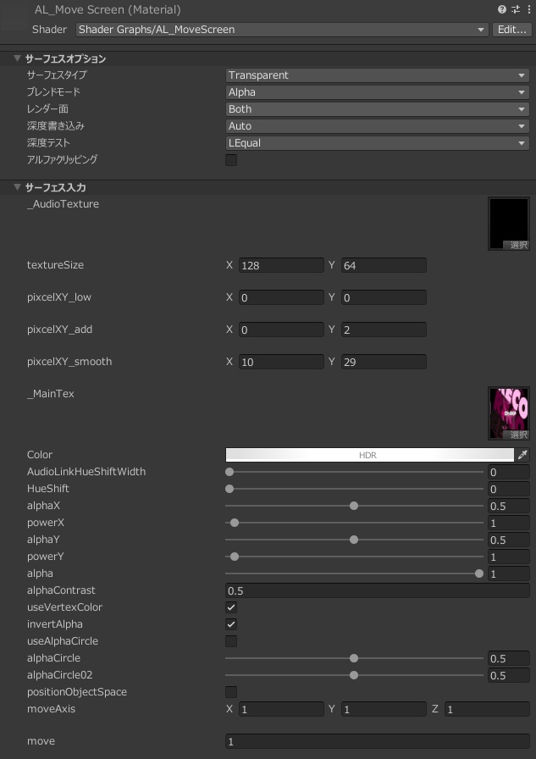Click the alphaCircle02 slider handle
Viewport: 536px width, 759px height.
(x=354, y=675)
